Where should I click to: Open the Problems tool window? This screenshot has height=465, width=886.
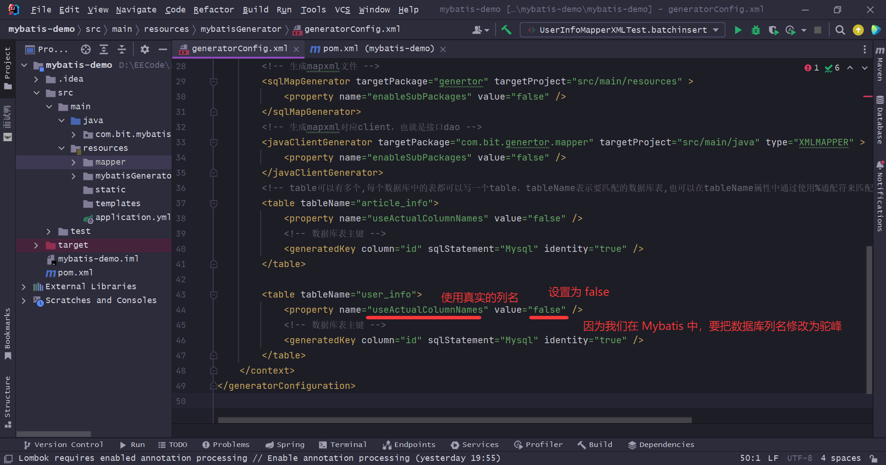coord(226,445)
